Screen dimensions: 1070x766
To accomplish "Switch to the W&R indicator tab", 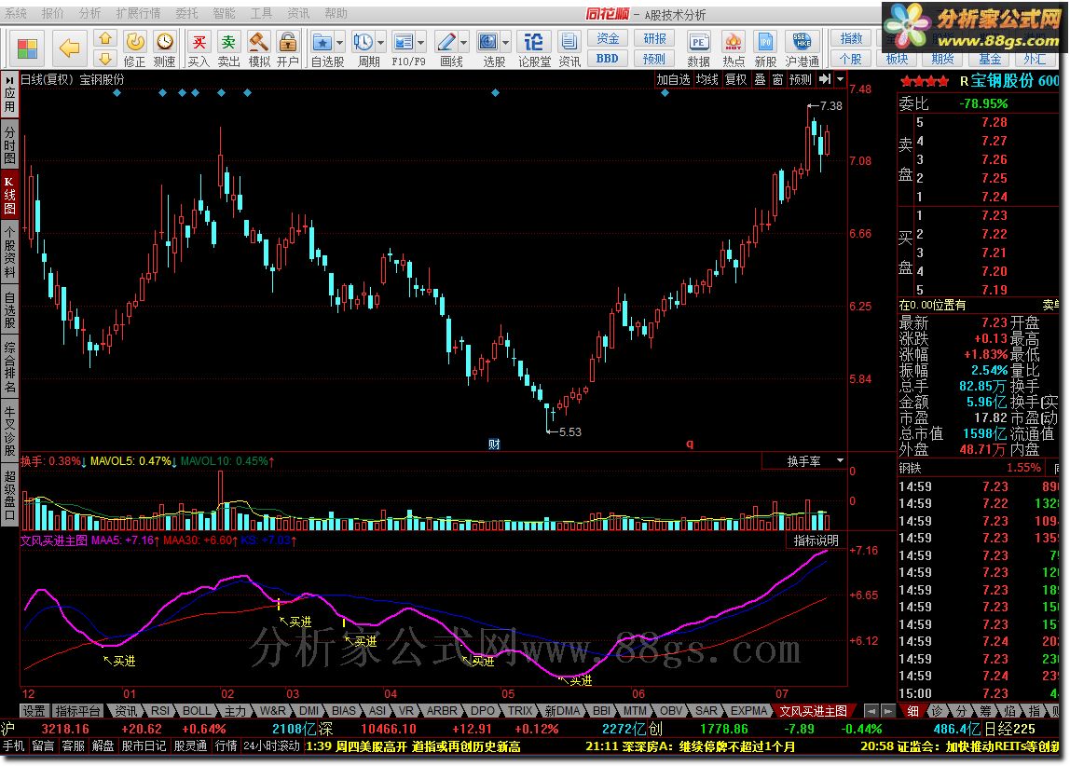I will [272, 711].
